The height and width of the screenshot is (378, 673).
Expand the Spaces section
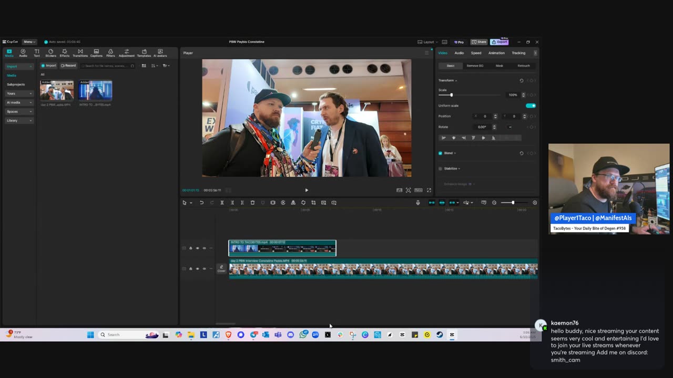pyautogui.click(x=19, y=111)
